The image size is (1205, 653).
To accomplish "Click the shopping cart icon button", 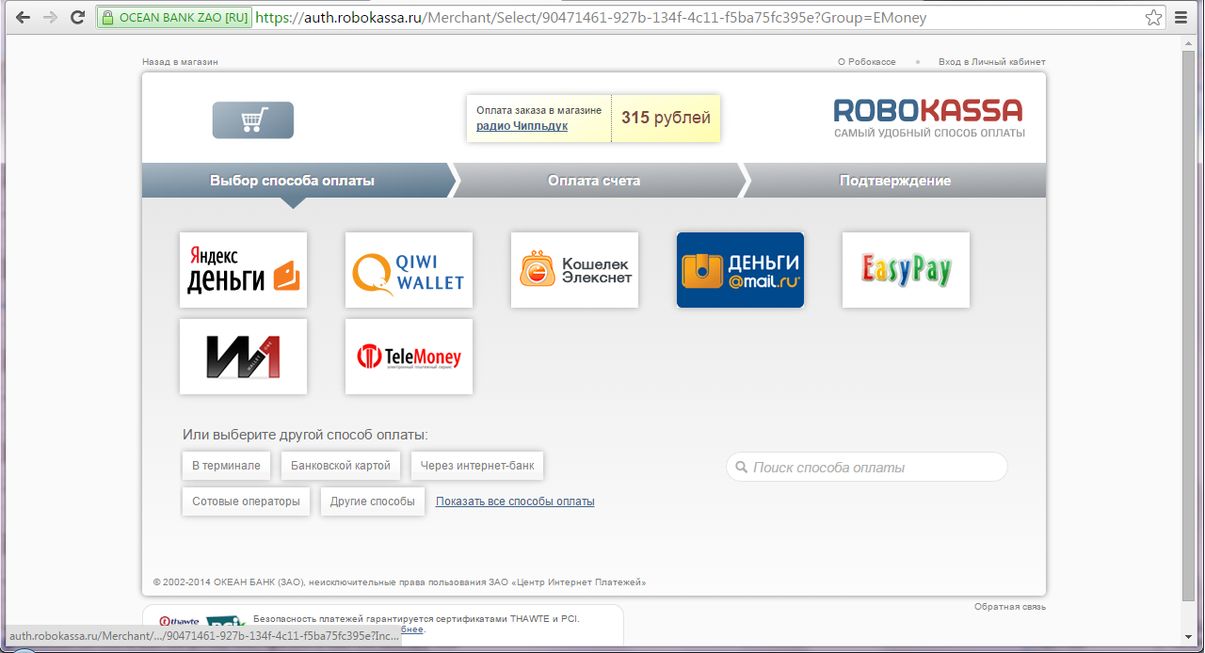I will click(253, 120).
